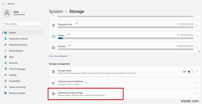202x104 pixels.
Task: Click the Ojash user avatar icon
Action: [x=7, y=13]
